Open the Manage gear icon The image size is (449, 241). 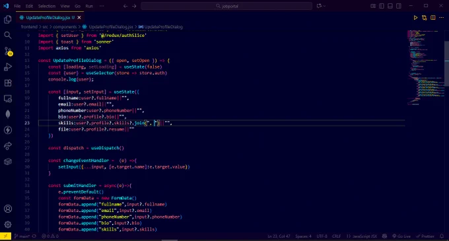point(8,224)
